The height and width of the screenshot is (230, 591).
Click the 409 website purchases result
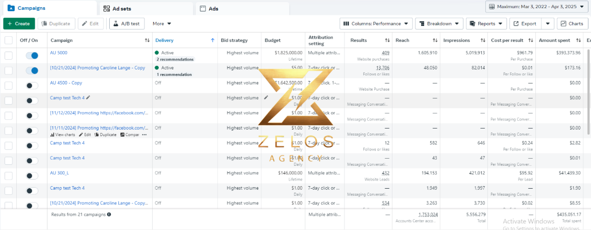(386, 53)
